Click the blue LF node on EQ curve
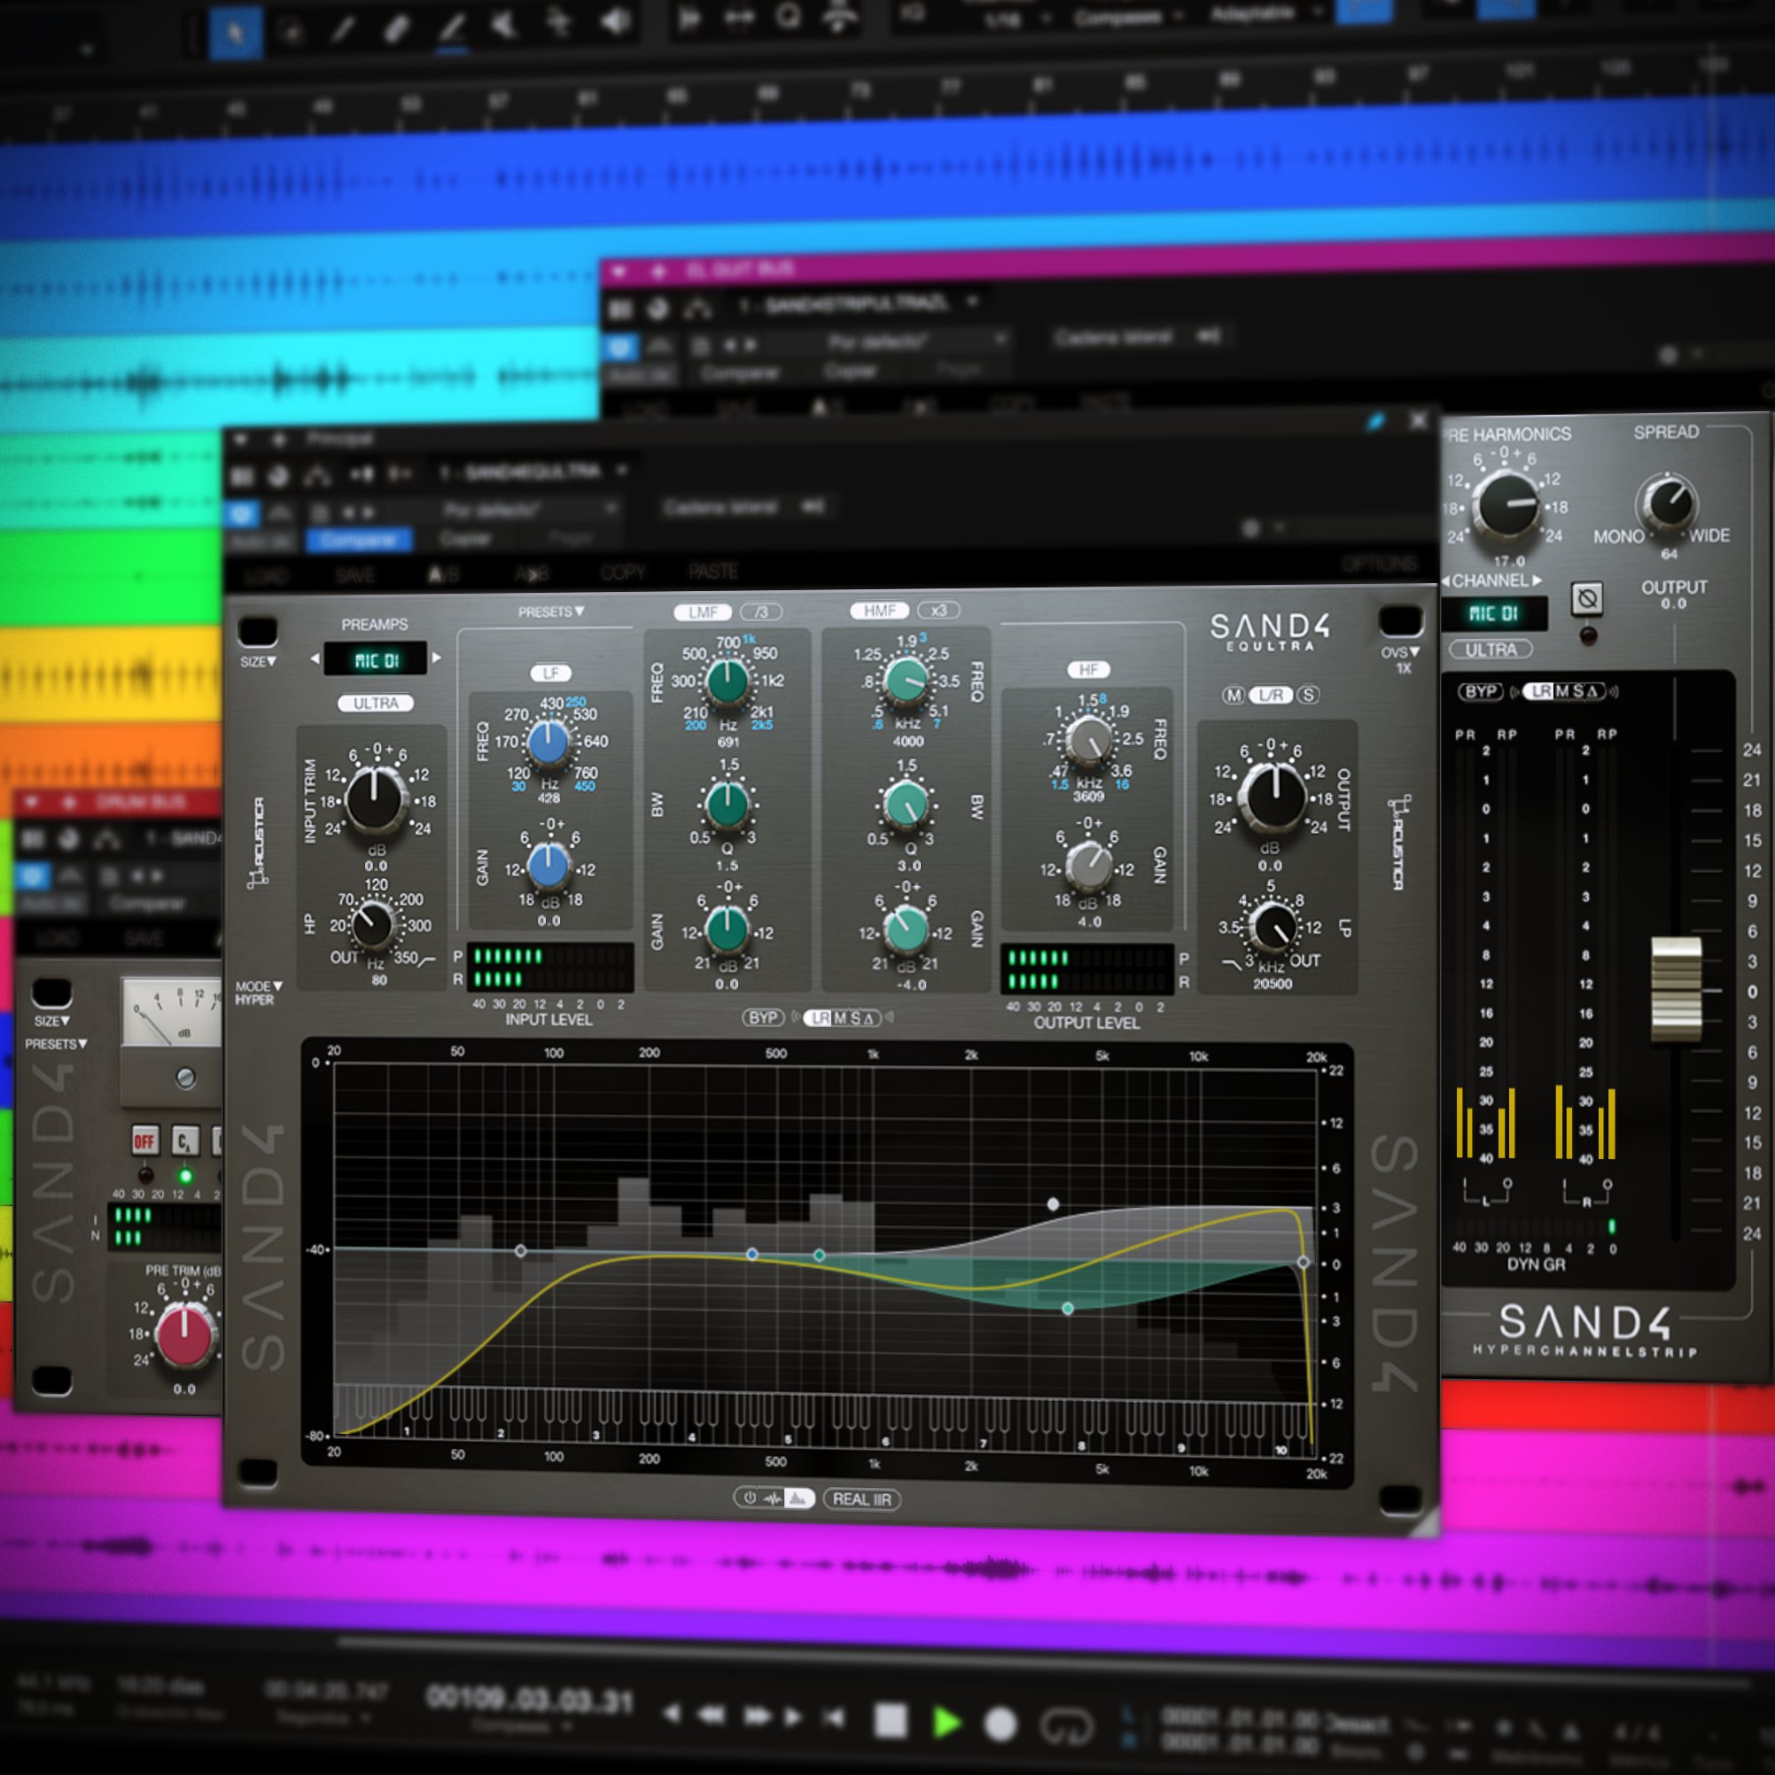The image size is (1775, 1775). point(752,1254)
